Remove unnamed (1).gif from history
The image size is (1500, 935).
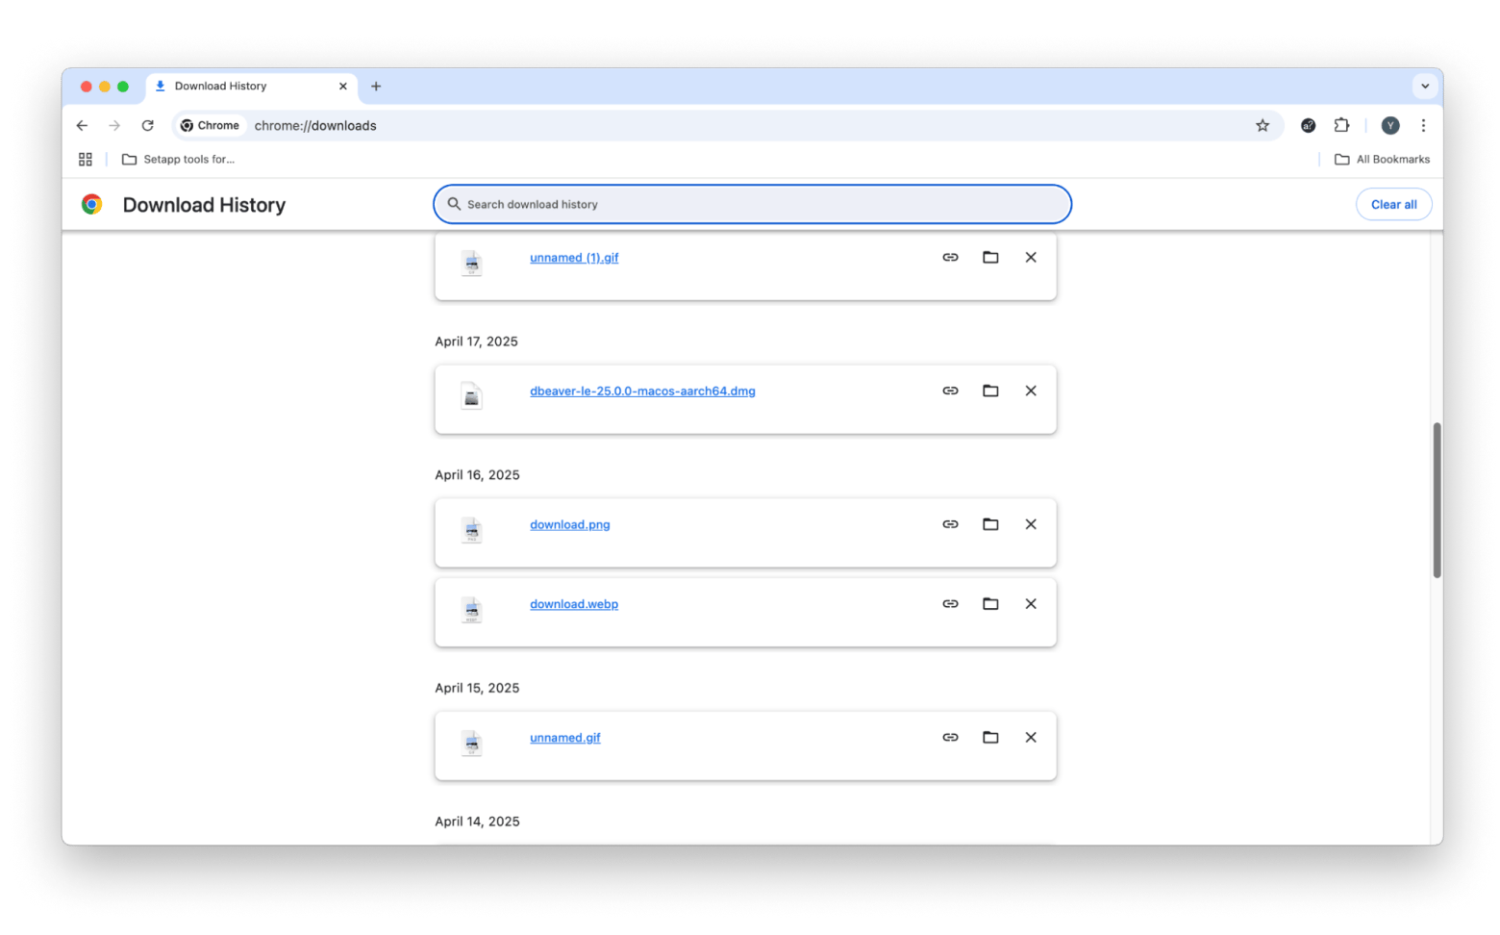coord(1031,258)
